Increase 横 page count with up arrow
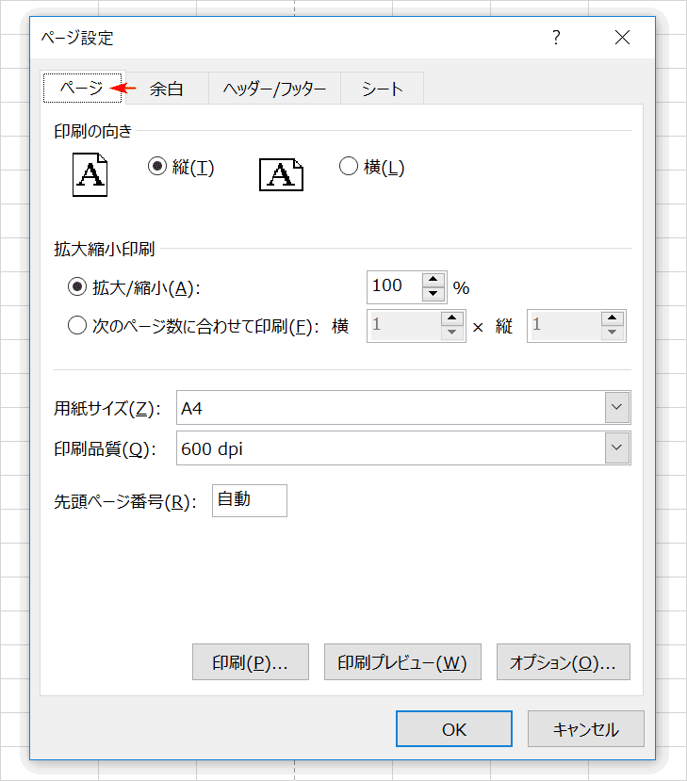687x781 pixels. pos(451,318)
